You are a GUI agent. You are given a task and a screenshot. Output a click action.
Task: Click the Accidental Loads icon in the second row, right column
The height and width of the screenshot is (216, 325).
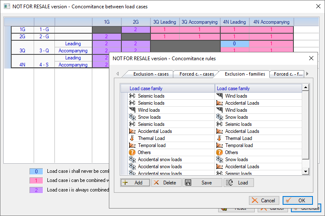pos(219,103)
